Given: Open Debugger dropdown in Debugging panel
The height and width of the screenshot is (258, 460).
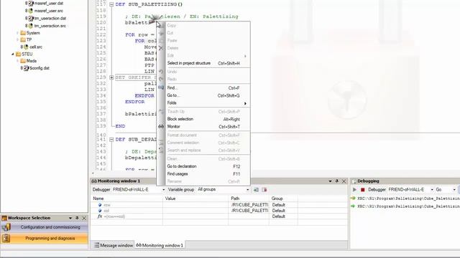Looking at the screenshot, I should click(x=432, y=190).
